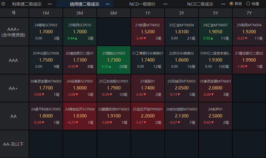The height and width of the screenshot is (158, 266).
Task: Click the -6.25 down change in 24海安经开SCP004
Action: pos(73,122)
